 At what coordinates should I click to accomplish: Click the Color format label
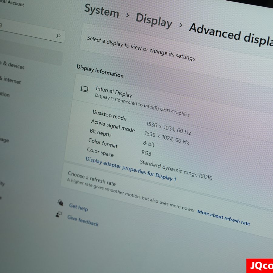(103, 143)
